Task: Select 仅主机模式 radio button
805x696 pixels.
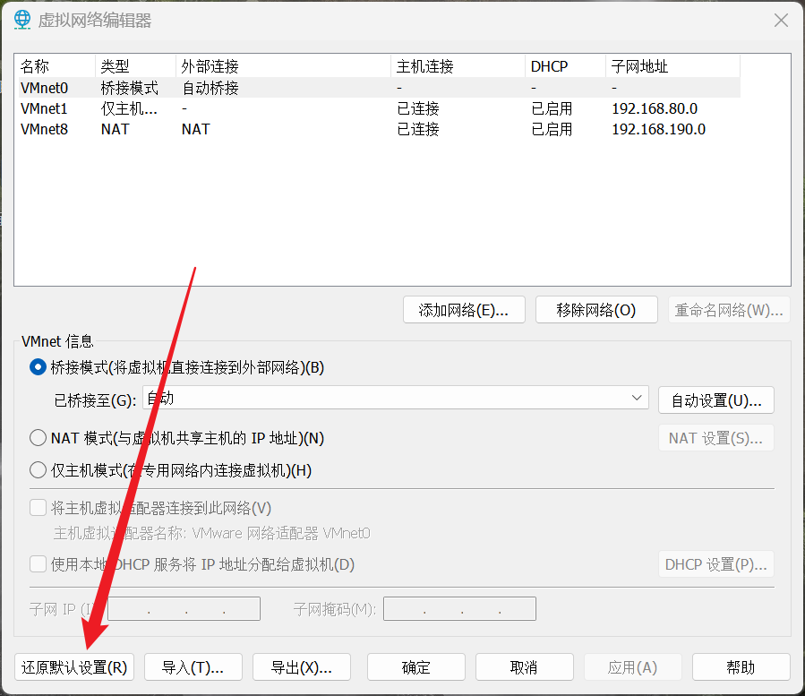Action: (x=38, y=470)
